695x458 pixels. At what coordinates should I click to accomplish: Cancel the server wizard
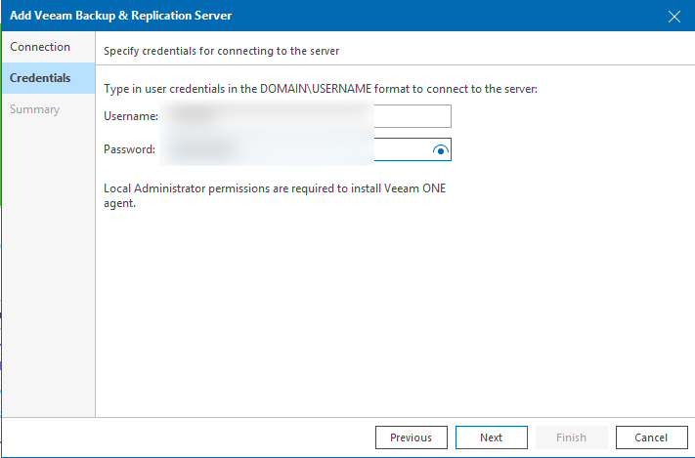pos(652,437)
